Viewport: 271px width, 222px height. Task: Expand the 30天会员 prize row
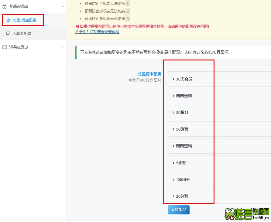point(219,79)
